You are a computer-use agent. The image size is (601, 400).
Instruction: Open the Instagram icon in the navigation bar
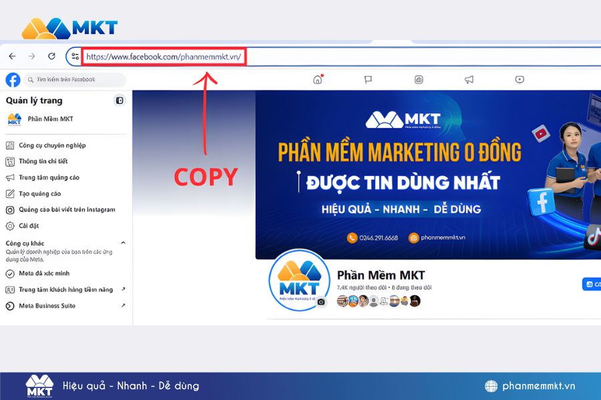419,79
